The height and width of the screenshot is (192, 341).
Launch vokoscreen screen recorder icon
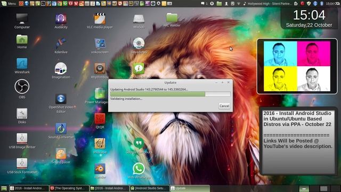click(x=100, y=46)
